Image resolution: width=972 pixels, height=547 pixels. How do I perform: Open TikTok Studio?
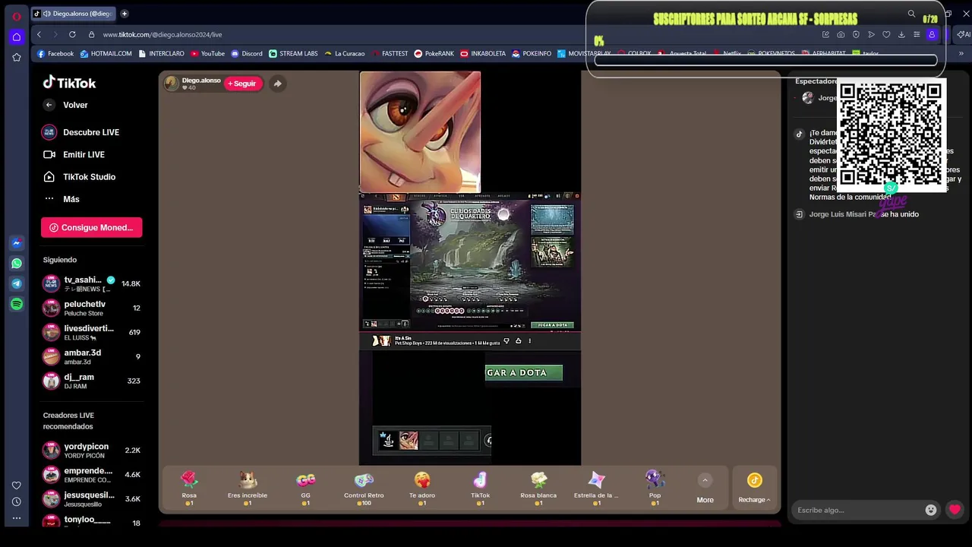(79, 176)
